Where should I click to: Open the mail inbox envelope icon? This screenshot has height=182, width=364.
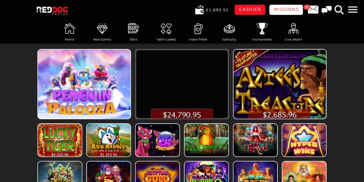tap(313, 10)
